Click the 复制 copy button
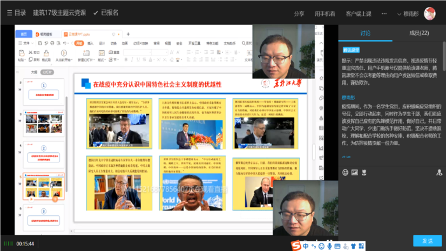The width and height of the screenshot is (446, 251). (x=34, y=60)
